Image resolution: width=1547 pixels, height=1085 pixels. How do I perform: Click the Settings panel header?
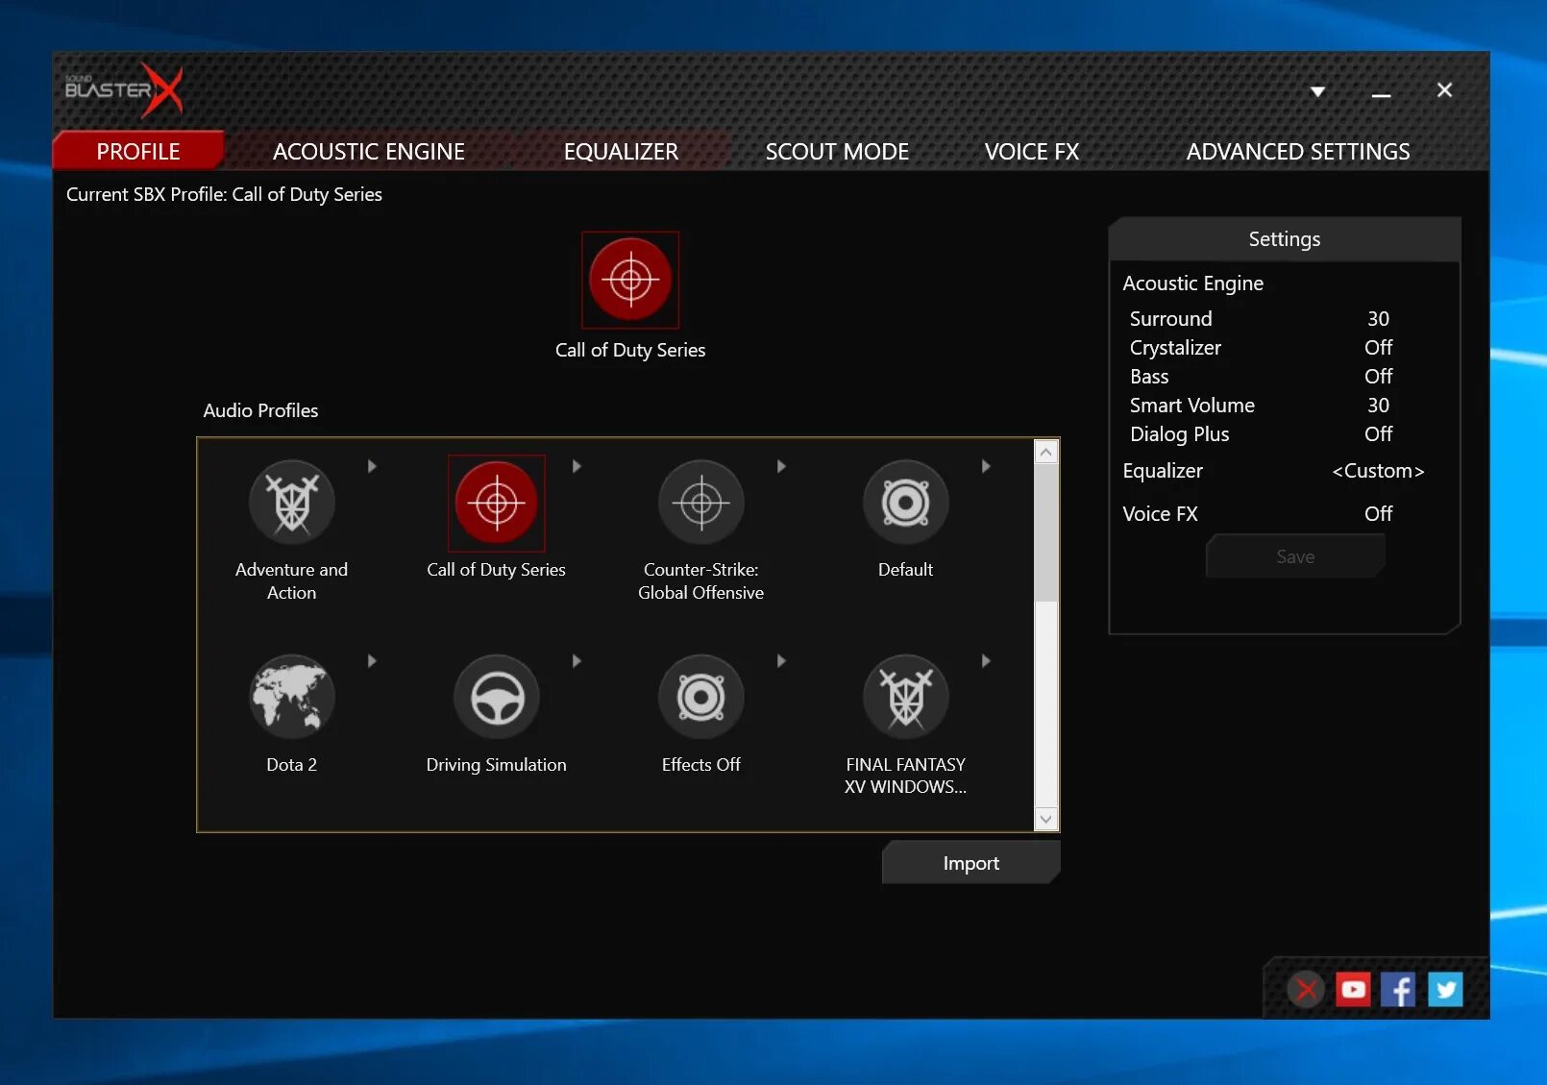1284,239
